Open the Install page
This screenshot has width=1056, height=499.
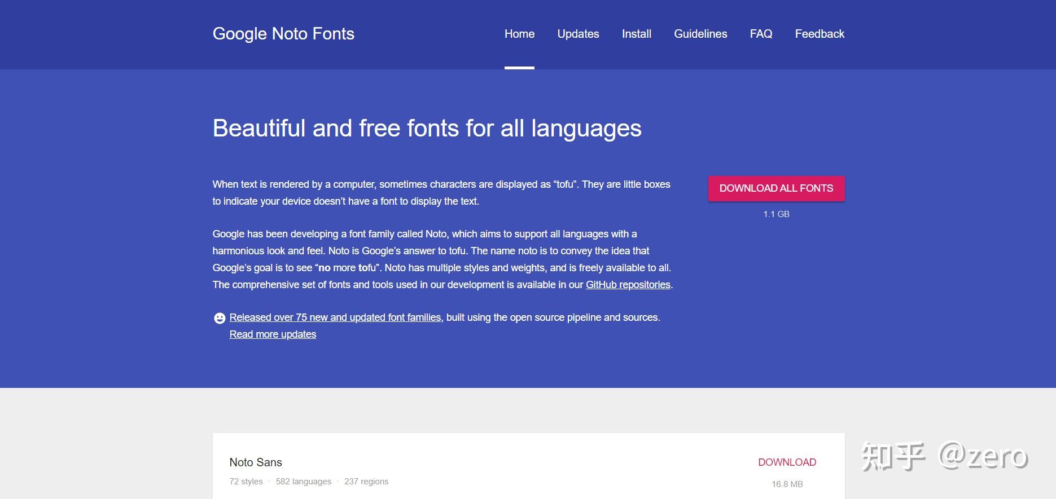(637, 34)
